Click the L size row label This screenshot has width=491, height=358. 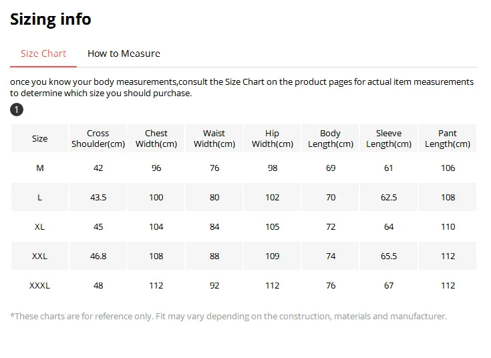40,197
